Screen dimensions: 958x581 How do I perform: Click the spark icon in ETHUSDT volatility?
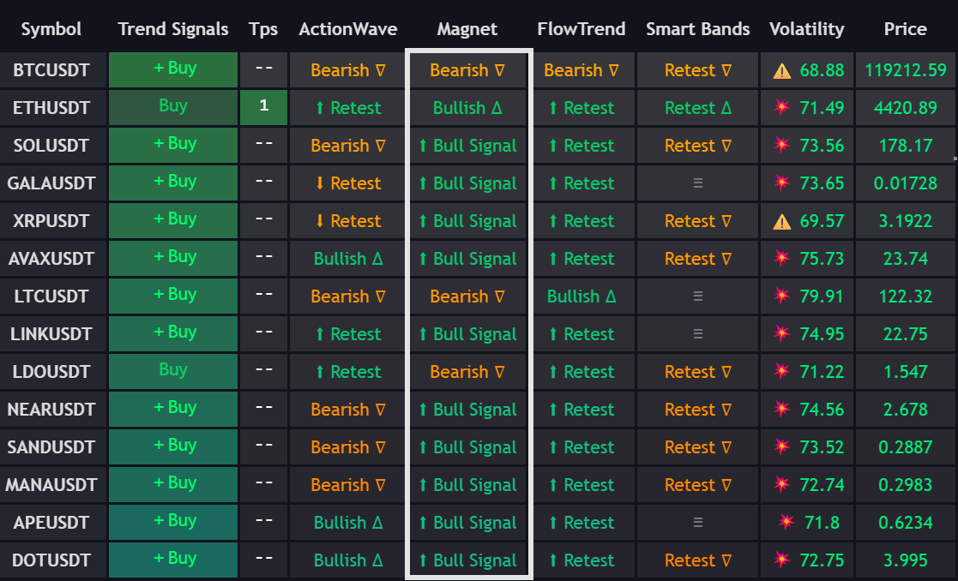click(782, 108)
